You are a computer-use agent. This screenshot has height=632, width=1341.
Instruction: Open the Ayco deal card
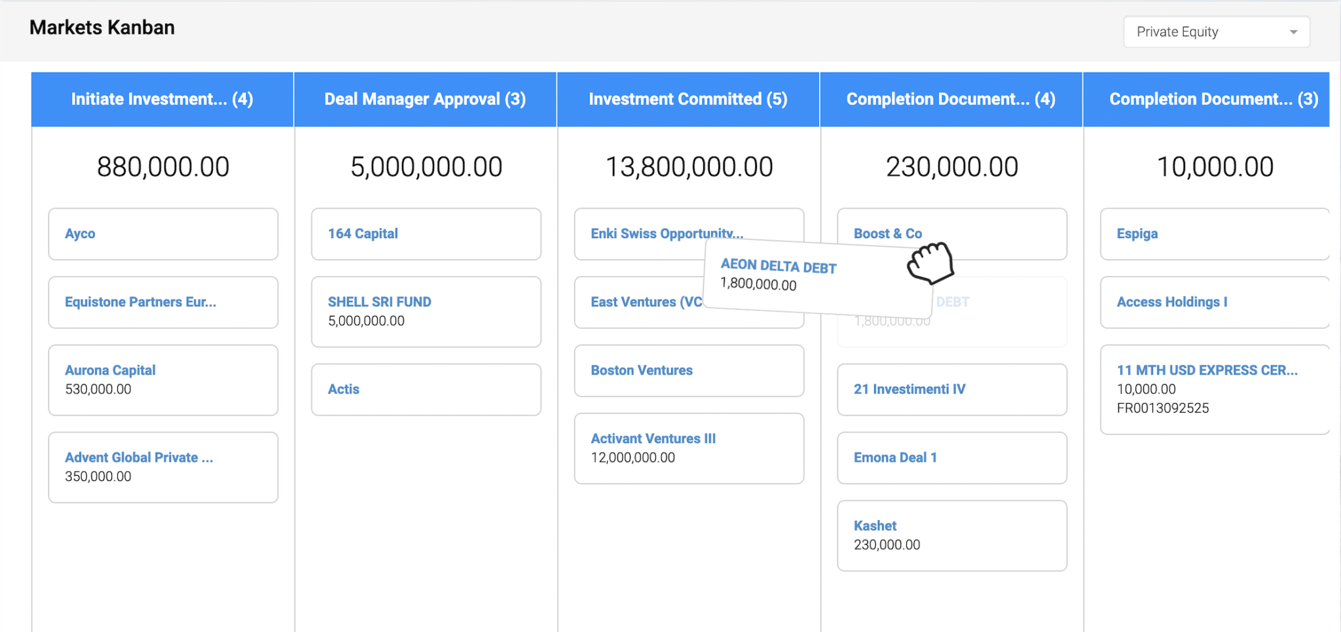pos(163,234)
